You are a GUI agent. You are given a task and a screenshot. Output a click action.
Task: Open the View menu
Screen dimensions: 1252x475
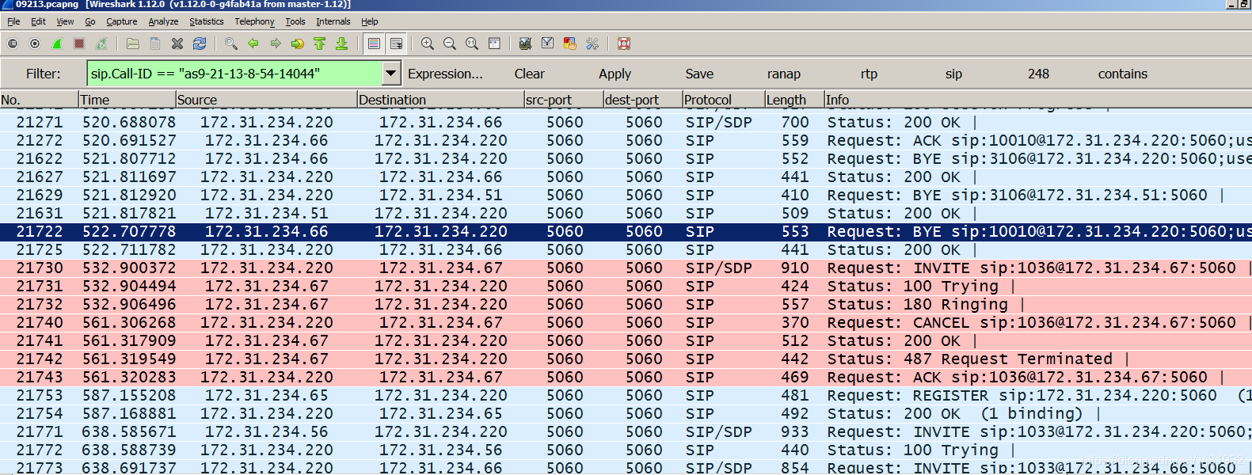[65, 21]
